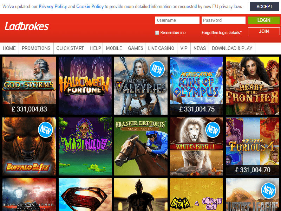Open King of Olympus game tile

(197, 85)
